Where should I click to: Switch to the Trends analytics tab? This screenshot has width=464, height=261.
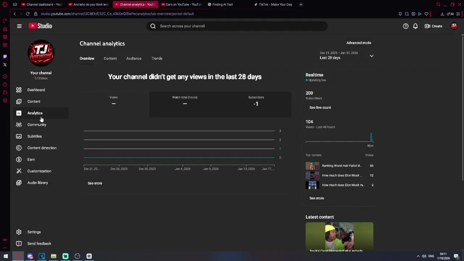click(x=157, y=58)
